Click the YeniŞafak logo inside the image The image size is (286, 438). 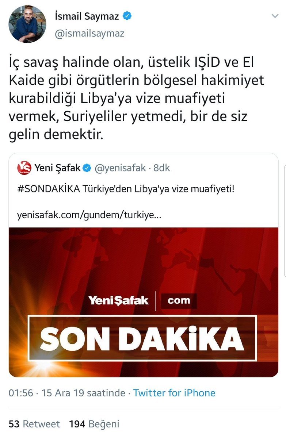(118, 301)
